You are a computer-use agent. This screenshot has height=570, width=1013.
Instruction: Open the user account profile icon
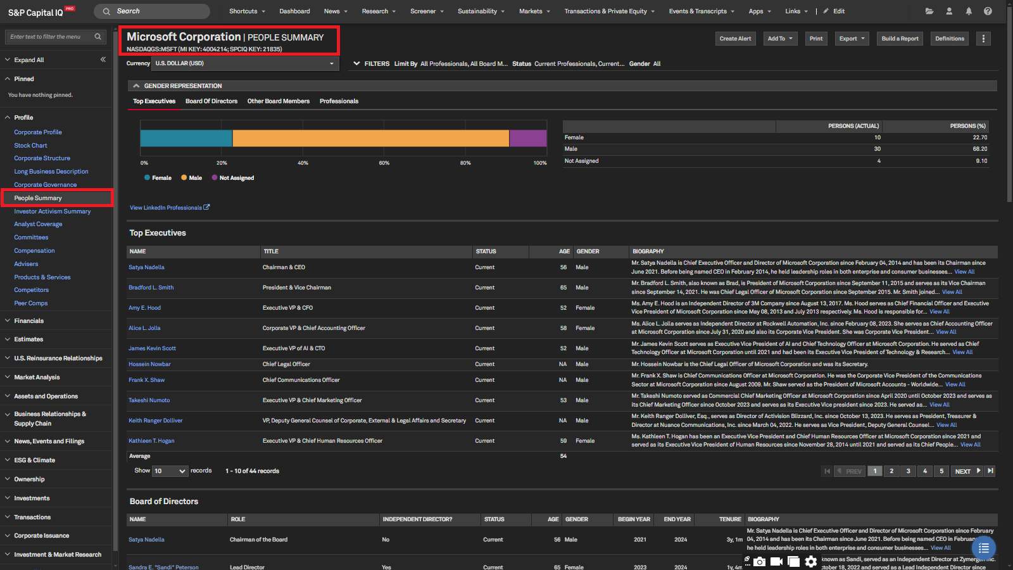click(949, 11)
